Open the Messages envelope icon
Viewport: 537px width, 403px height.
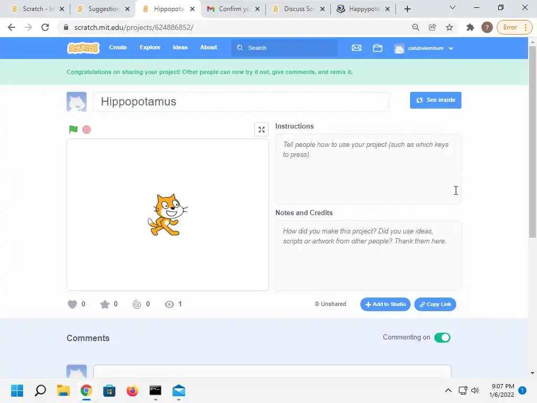pyautogui.click(x=357, y=48)
